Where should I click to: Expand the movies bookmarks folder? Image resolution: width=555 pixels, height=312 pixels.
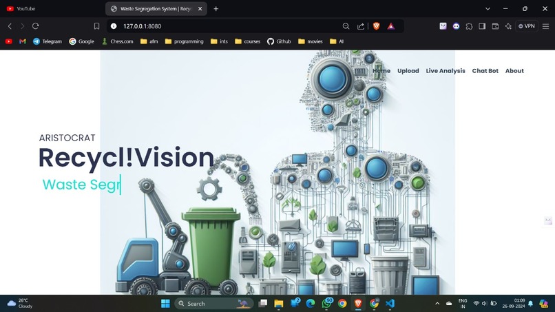311,41
